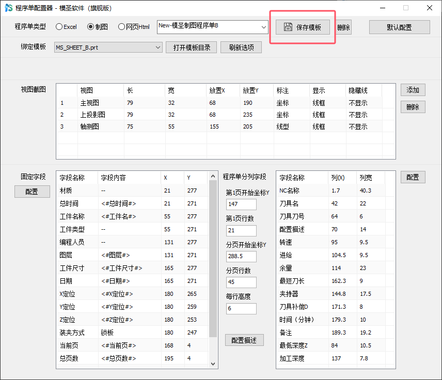Select the NC名称 column field row
442x380 pixels.
pos(335,191)
